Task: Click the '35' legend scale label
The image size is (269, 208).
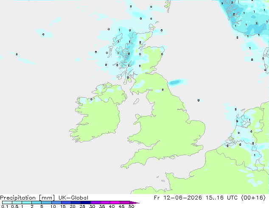Action: (x=102, y=206)
